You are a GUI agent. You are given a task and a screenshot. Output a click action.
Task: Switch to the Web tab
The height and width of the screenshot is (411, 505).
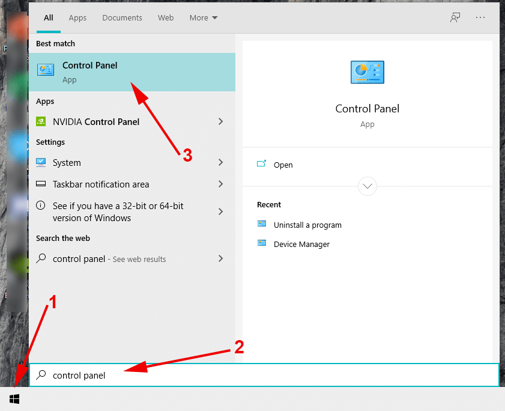pos(166,18)
